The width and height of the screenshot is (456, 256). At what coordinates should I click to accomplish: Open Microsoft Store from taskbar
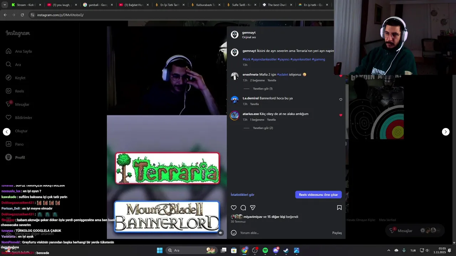tap(234, 250)
